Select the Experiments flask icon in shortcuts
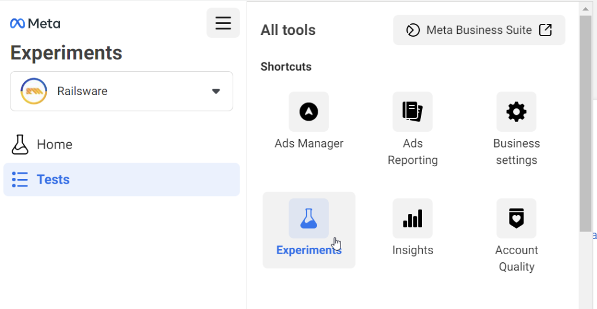597x309 pixels. point(308,218)
